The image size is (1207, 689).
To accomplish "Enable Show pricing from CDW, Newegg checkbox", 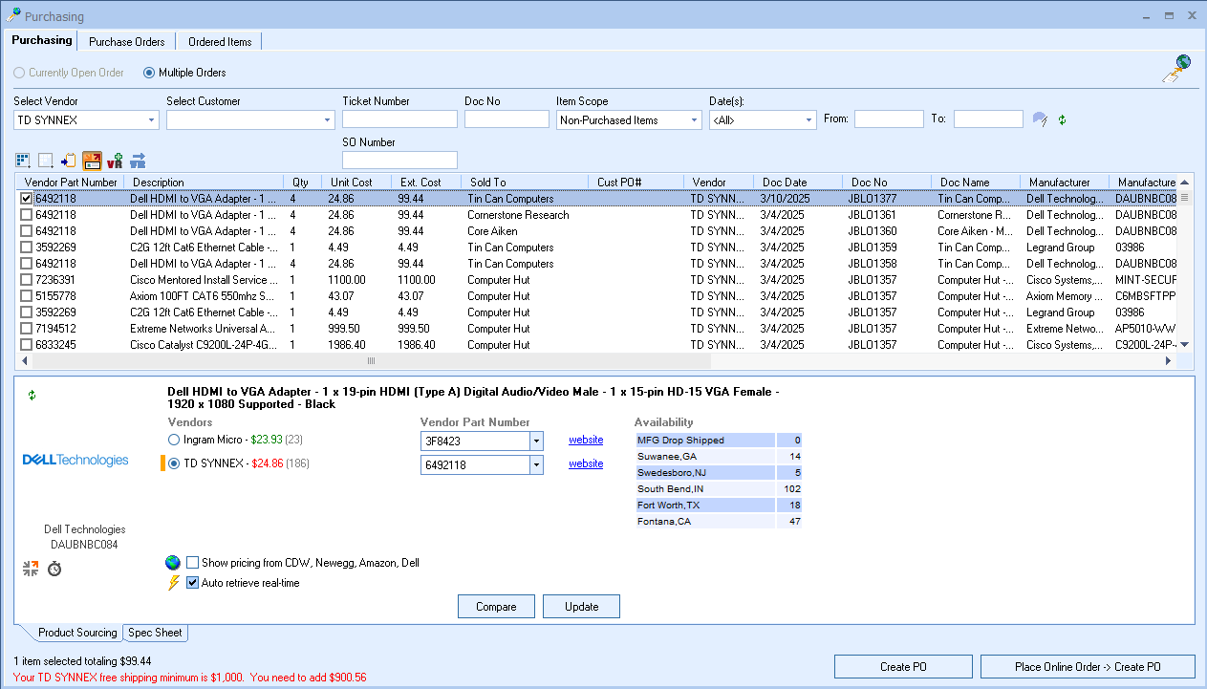I will [x=193, y=563].
